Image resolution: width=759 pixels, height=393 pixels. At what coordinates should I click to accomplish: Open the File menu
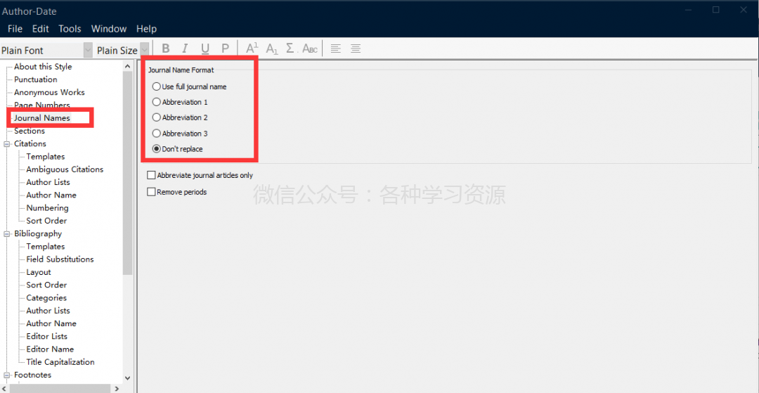coord(15,29)
